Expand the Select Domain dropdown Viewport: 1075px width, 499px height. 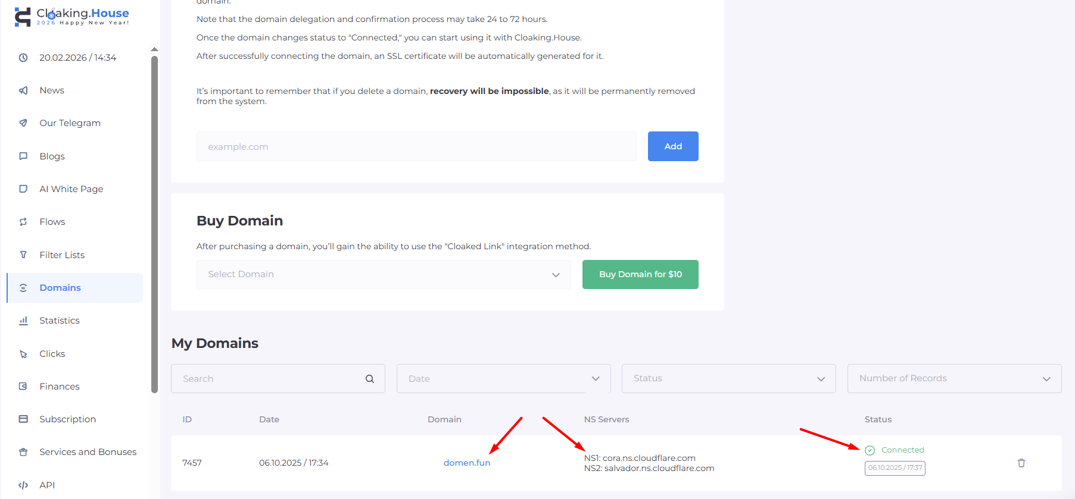coord(383,274)
